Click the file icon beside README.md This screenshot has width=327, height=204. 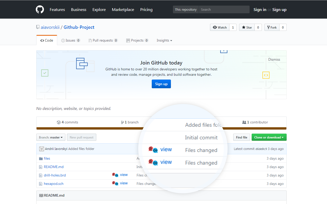[x=41, y=167]
